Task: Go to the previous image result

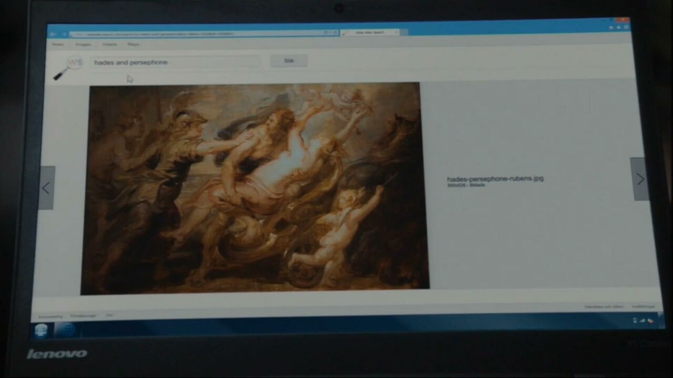Action: pyautogui.click(x=46, y=188)
